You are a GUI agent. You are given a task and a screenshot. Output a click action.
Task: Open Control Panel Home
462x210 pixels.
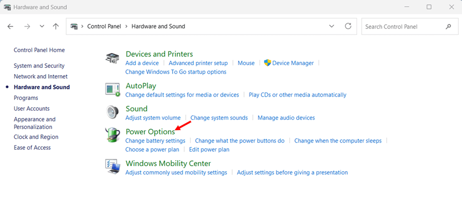[x=39, y=50]
